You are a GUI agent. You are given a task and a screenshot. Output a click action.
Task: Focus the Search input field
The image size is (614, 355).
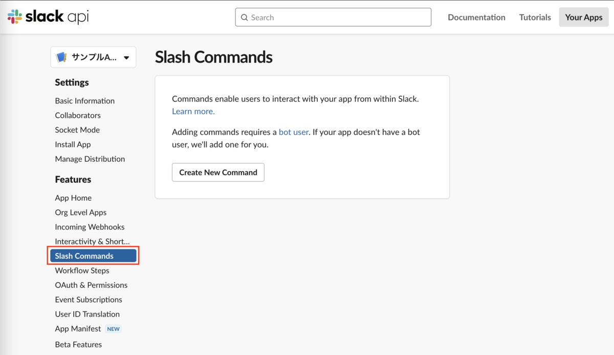click(333, 17)
